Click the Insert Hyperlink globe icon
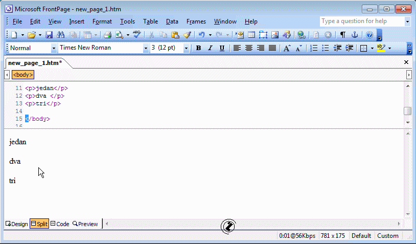416x244 pixels. (x=301, y=35)
